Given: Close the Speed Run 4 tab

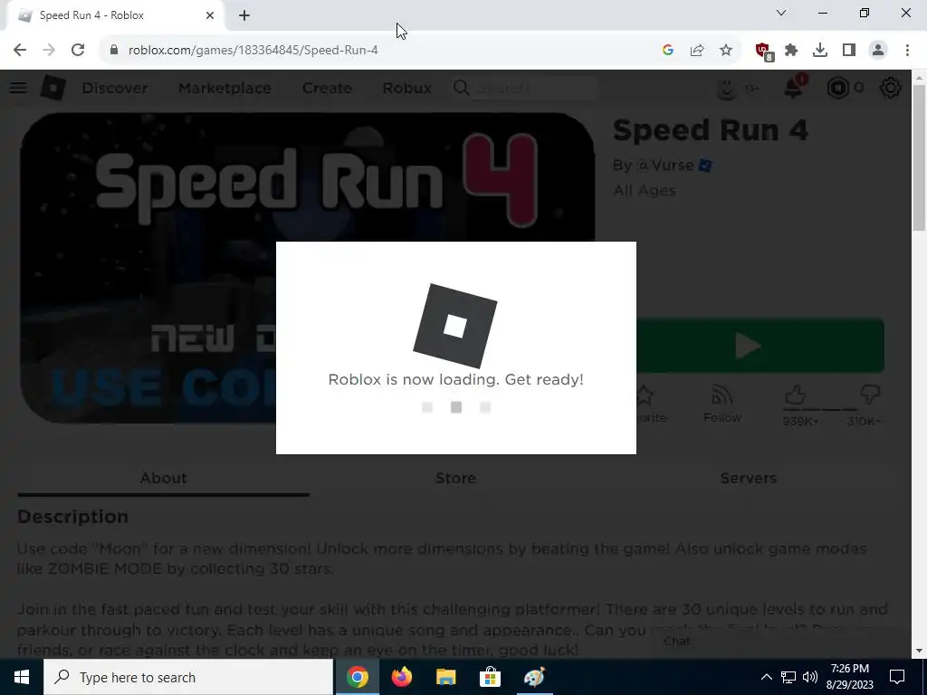Looking at the screenshot, I should click(x=210, y=15).
